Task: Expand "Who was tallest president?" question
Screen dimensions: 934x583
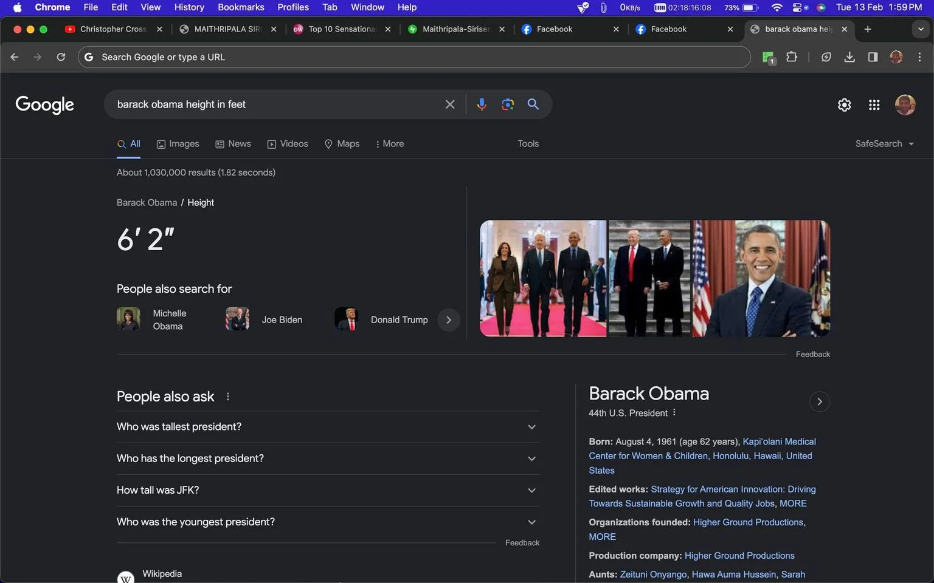Action: [328, 427]
